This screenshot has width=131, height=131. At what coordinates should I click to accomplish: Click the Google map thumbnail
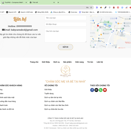pyautogui.click(x=111, y=32)
